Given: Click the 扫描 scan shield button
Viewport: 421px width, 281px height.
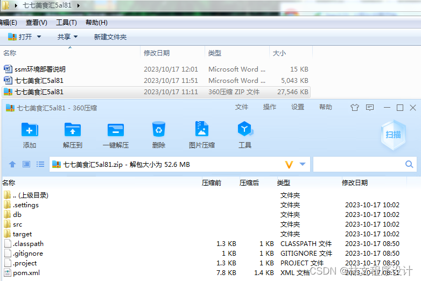Looking at the screenshot, I should click(394, 135).
